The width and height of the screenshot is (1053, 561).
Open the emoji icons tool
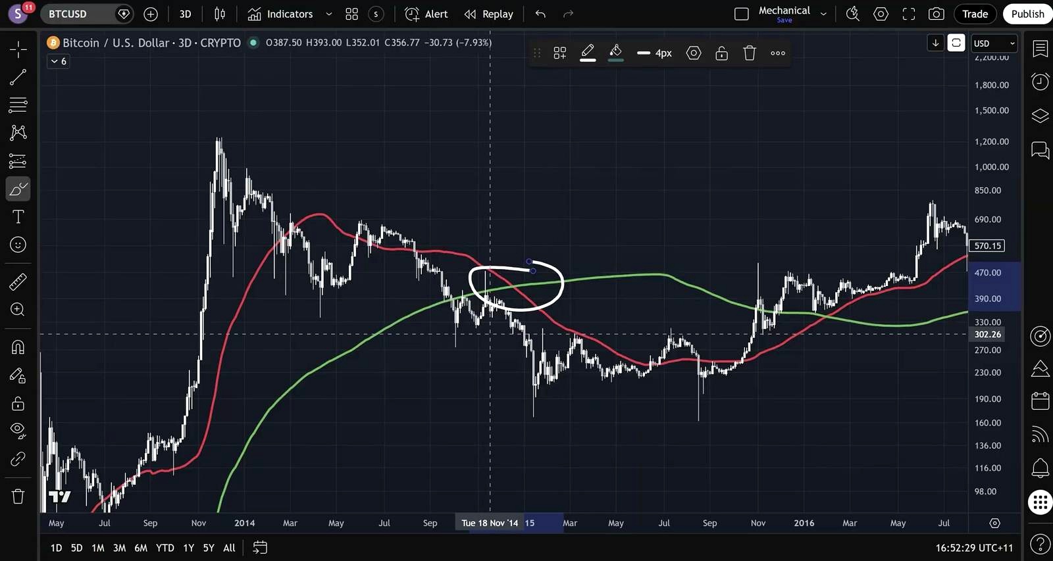pyautogui.click(x=18, y=245)
